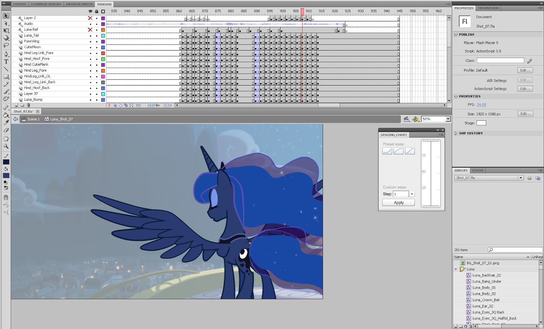Select the white arrow Subselection tool
The image size is (544, 329).
pyautogui.click(x=6, y=23)
